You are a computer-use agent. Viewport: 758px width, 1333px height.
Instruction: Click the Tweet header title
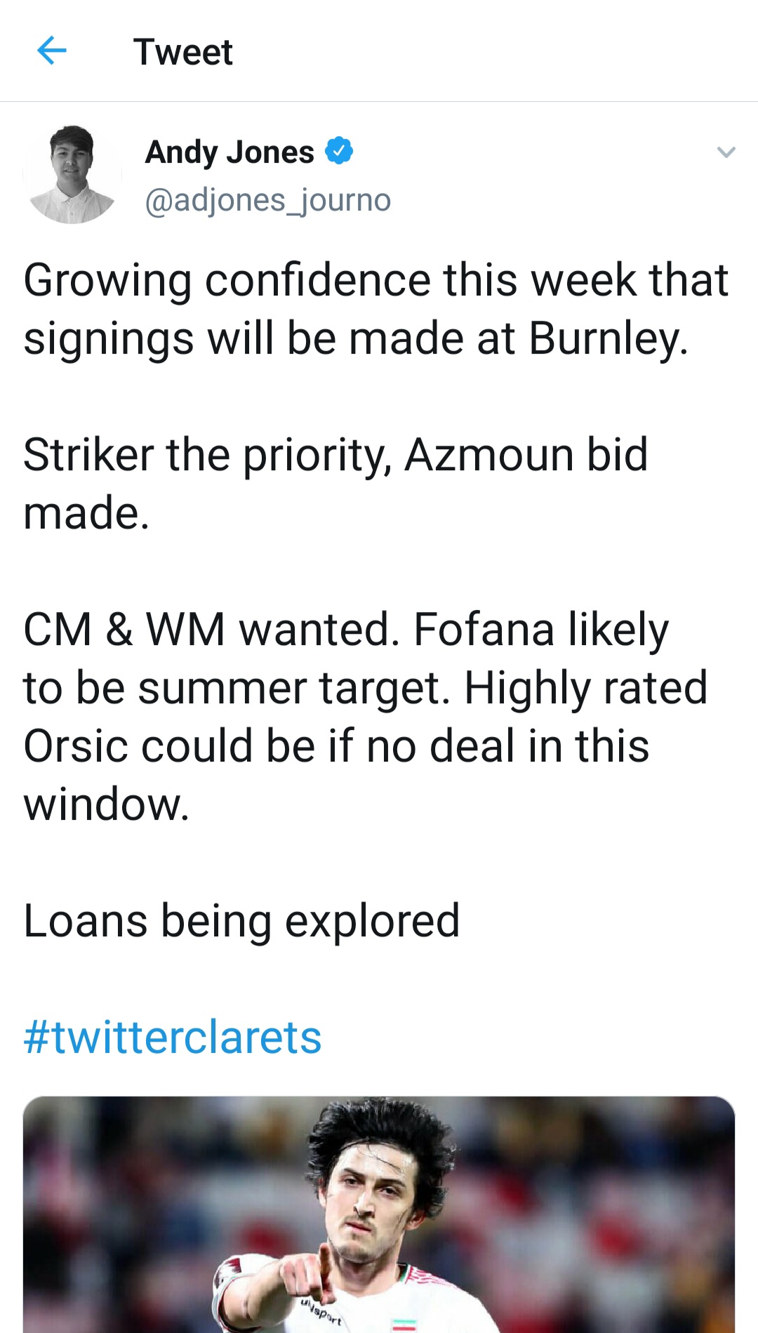182,52
